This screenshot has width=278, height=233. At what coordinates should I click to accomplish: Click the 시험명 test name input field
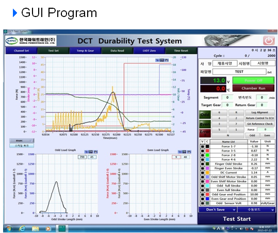[x=263, y=63]
